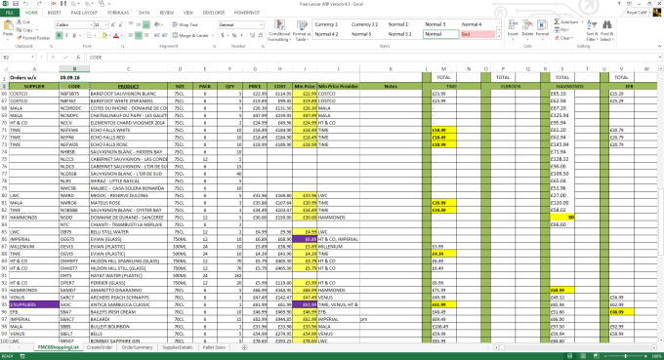Click the formula bar containing CODE
664x360 pixels.
coord(373,58)
